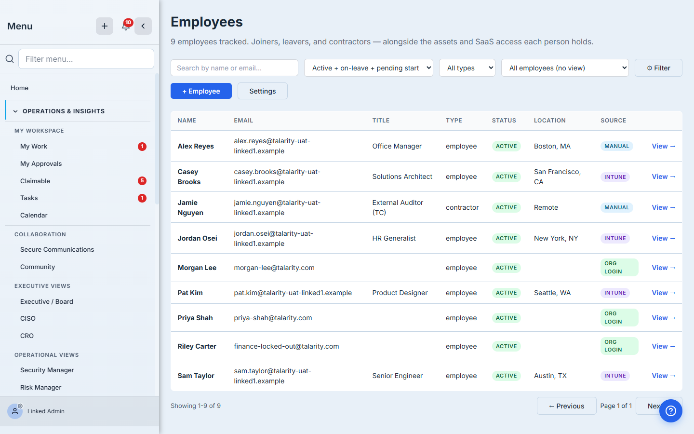The height and width of the screenshot is (434, 694).
Task: Click the Product Designer title cell
Action: click(x=400, y=293)
